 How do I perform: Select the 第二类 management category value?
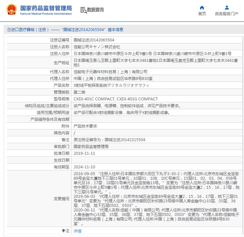79,92
